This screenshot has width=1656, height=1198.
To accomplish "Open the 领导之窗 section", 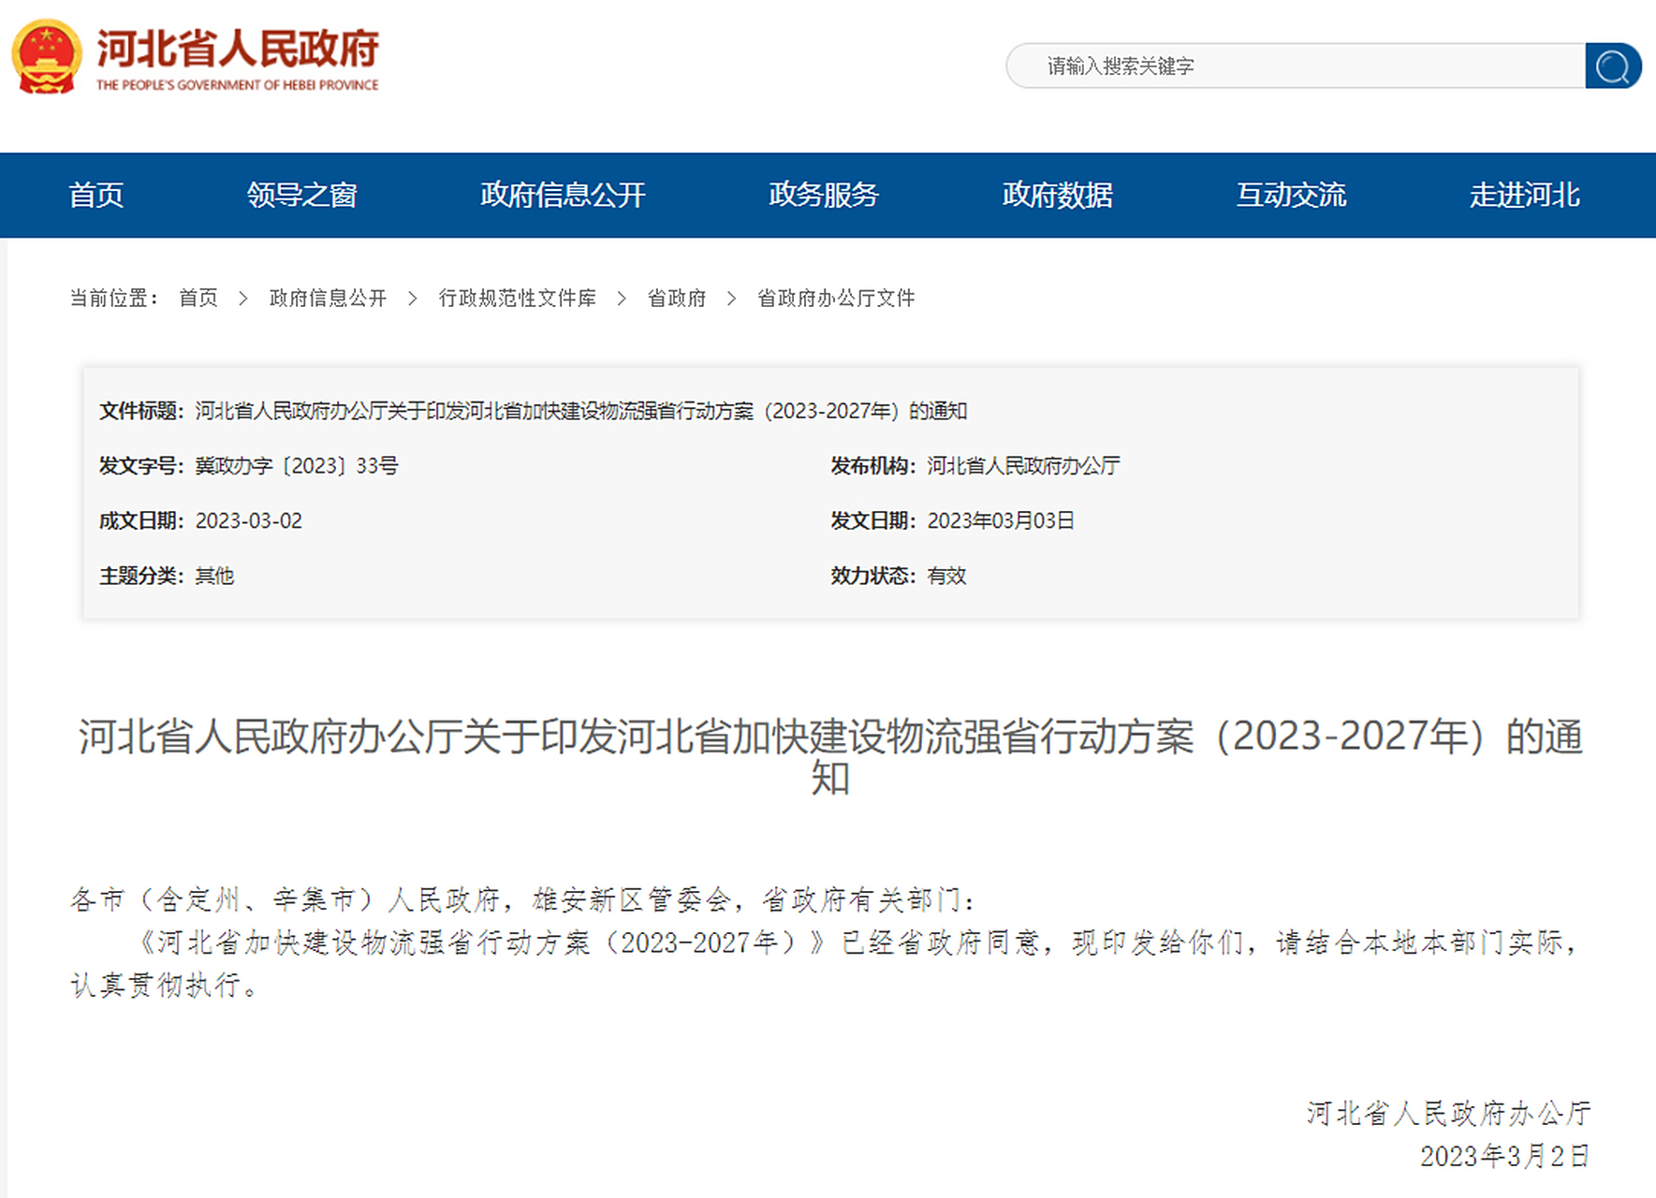I will tap(302, 195).
